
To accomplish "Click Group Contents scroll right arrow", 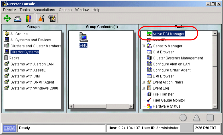I will click(131, 106).
